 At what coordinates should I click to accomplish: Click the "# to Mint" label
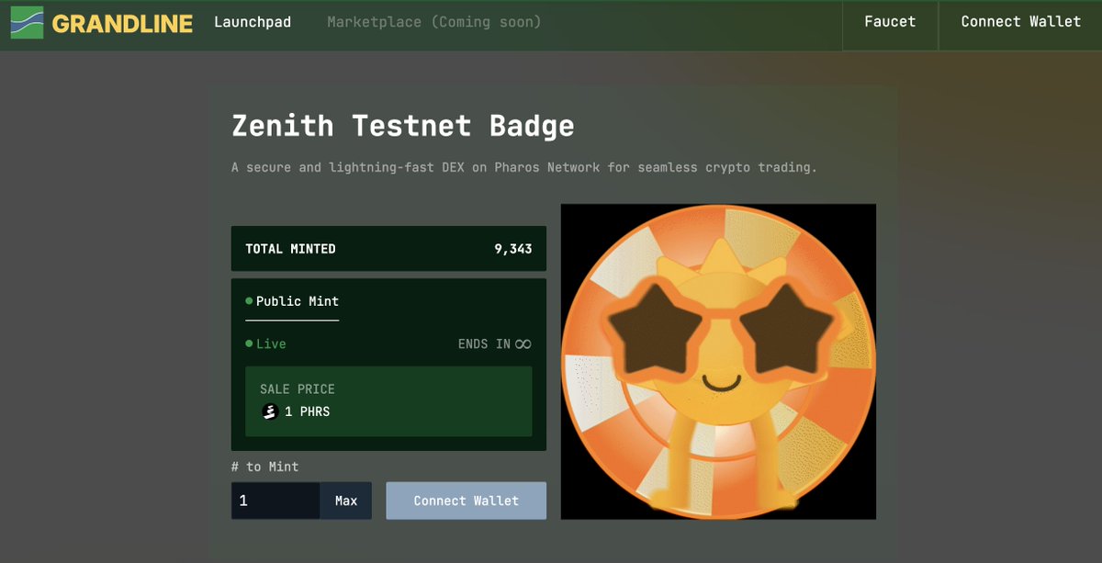(x=265, y=467)
